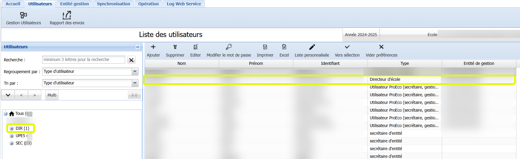Screen dimensions: 520x159
Task: Open Gestion Utilisateurs
Action: pos(23,15)
